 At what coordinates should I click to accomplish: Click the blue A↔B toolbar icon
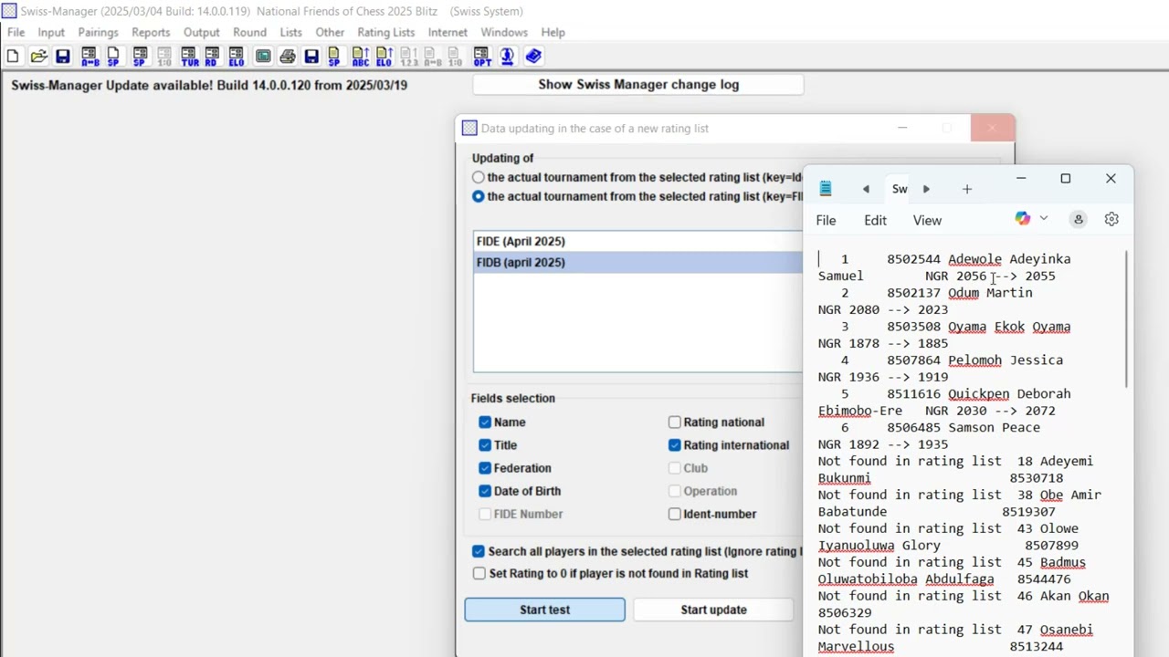pyautogui.click(x=90, y=57)
